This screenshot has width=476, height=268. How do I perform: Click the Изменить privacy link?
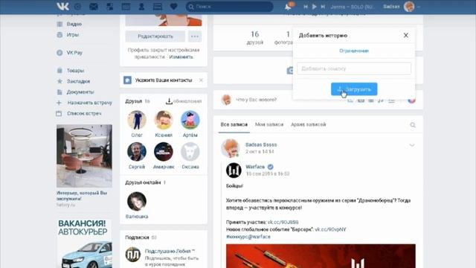pos(181,57)
